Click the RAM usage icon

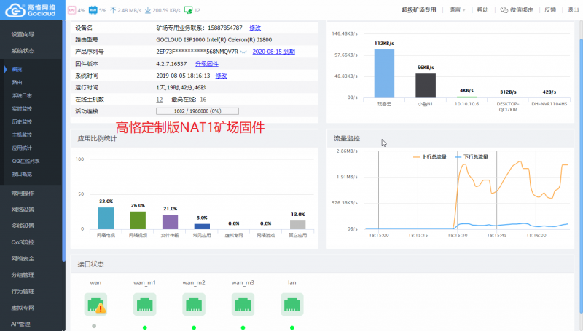[x=93, y=10]
